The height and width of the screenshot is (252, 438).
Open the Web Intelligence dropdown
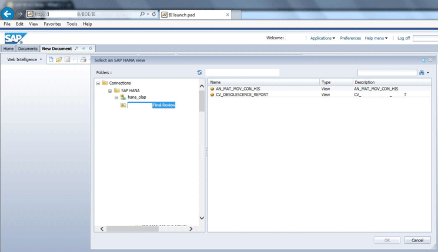[25, 59]
